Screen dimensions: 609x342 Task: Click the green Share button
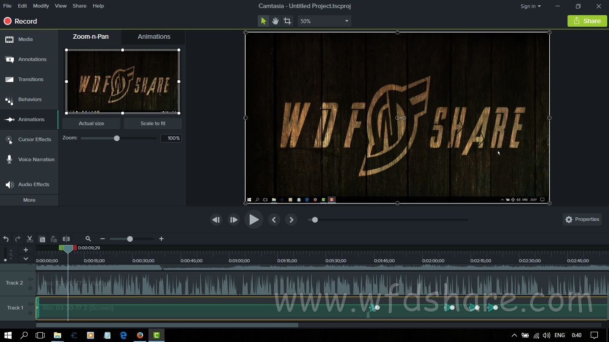pos(587,21)
